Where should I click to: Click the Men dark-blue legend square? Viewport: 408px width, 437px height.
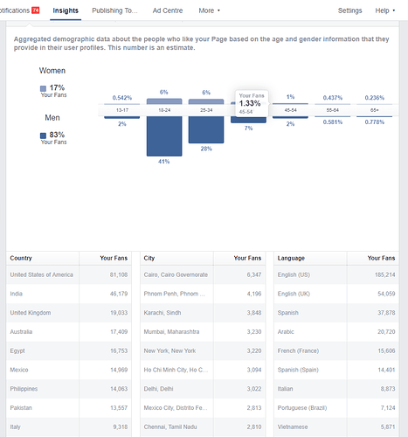pos(43,135)
